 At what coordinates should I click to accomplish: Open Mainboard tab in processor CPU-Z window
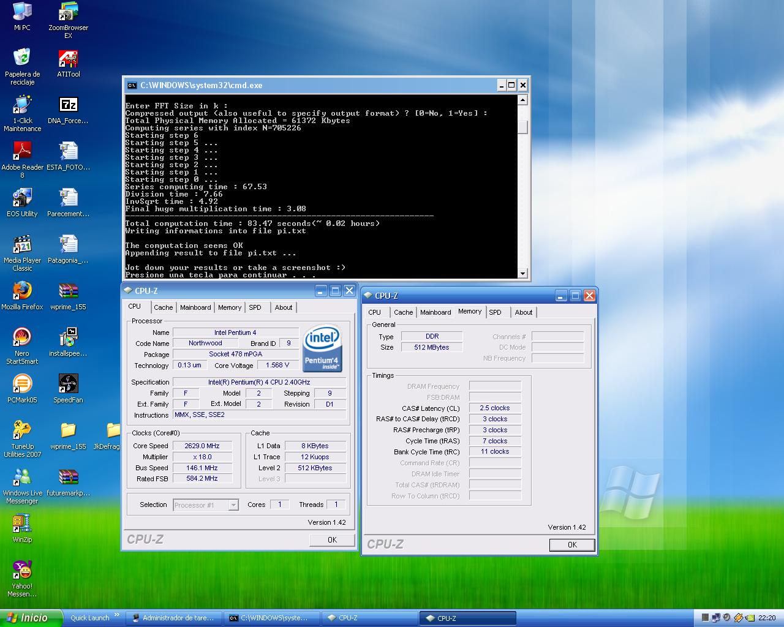pos(195,307)
